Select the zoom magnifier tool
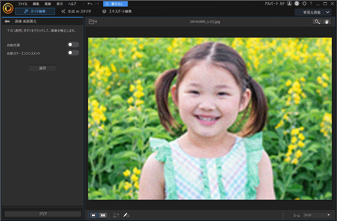This screenshot has height=221, width=337. tap(317, 21)
